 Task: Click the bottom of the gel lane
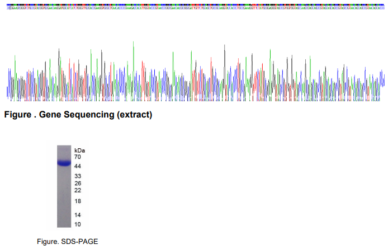click(64, 224)
